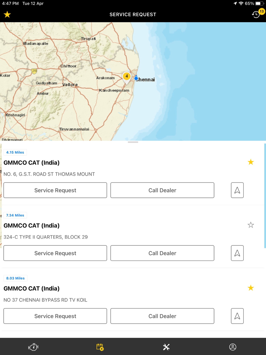Tap the Tirupati label on map

(88, 39)
